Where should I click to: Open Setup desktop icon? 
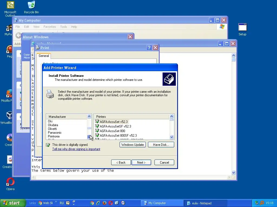click(x=242, y=30)
